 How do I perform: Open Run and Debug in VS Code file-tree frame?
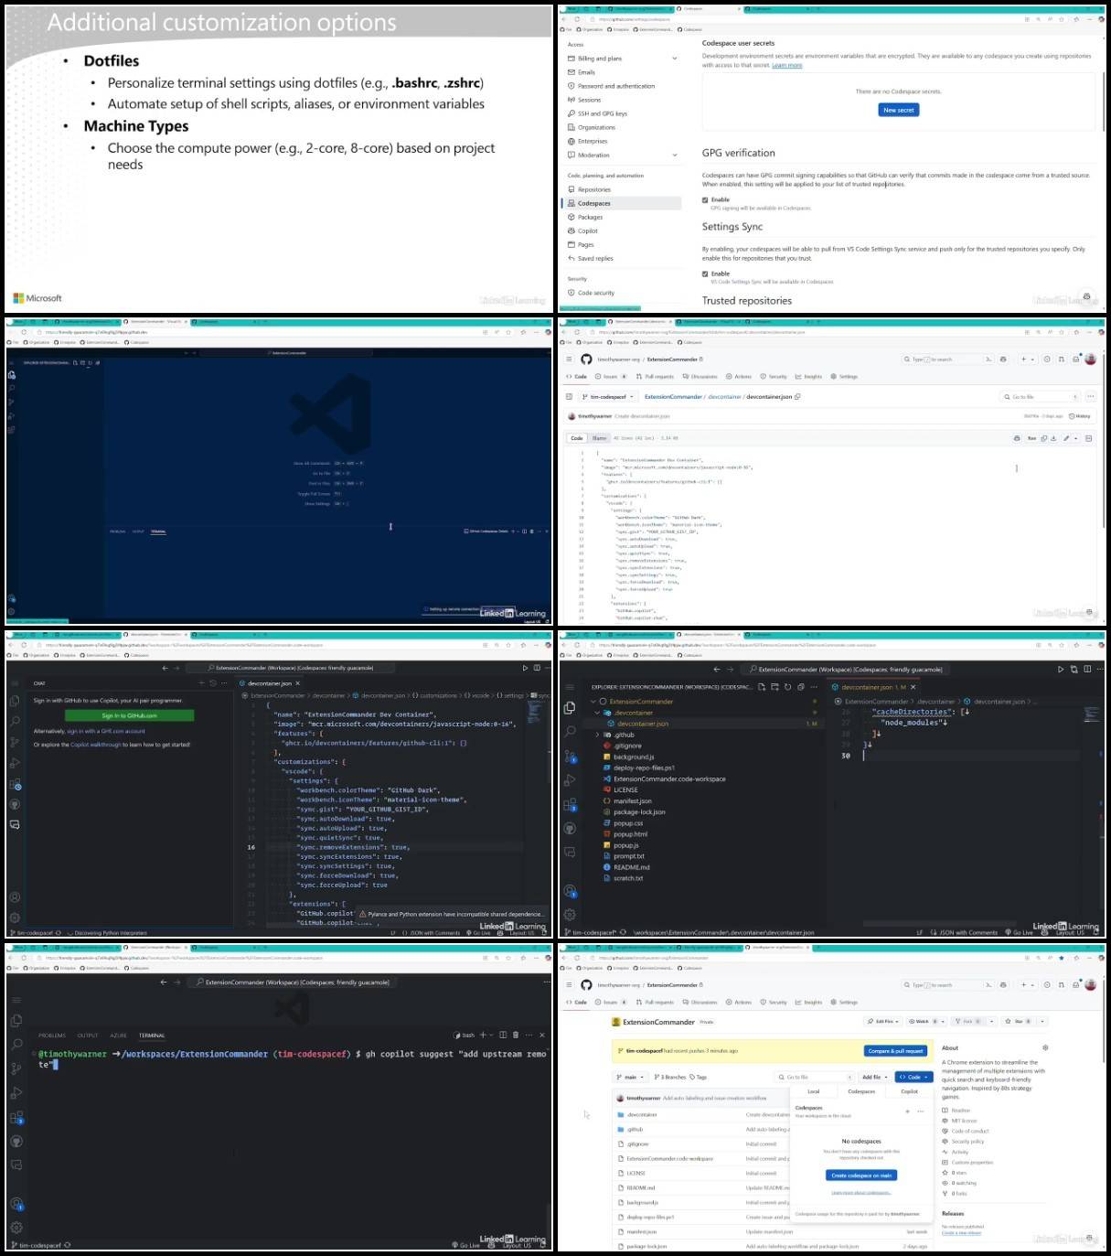(x=570, y=779)
